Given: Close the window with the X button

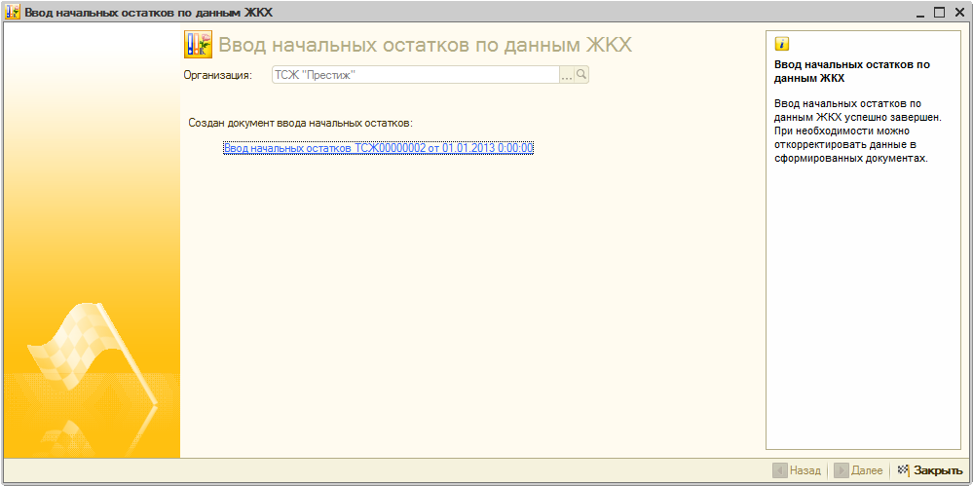Looking at the screenshot, I should (957, 13).
